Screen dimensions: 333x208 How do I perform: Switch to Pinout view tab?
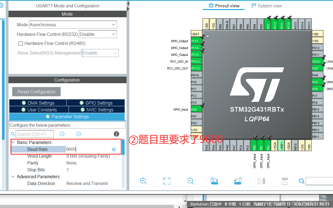click(224, 6)
